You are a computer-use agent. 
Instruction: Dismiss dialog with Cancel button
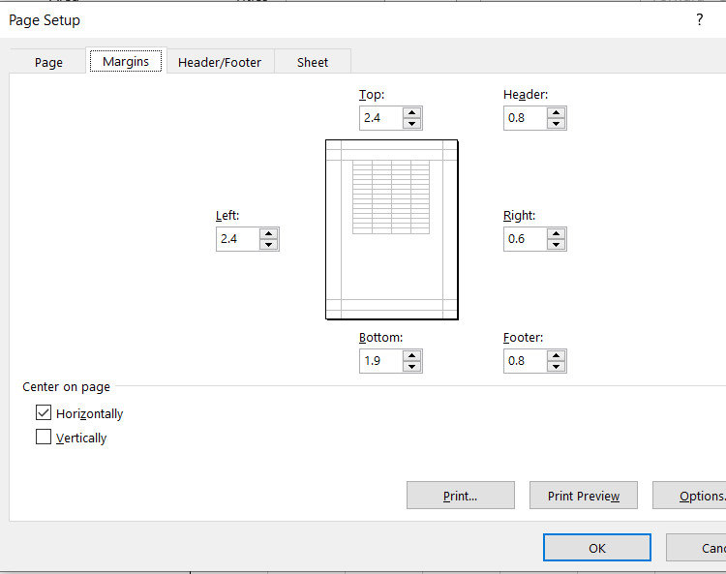(x=696, y=548)
